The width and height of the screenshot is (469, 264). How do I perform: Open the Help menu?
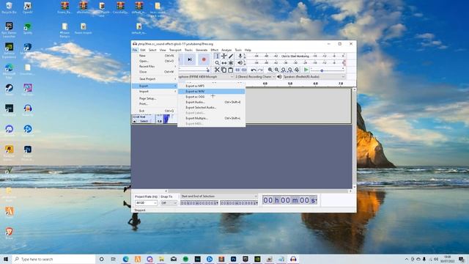248,50
